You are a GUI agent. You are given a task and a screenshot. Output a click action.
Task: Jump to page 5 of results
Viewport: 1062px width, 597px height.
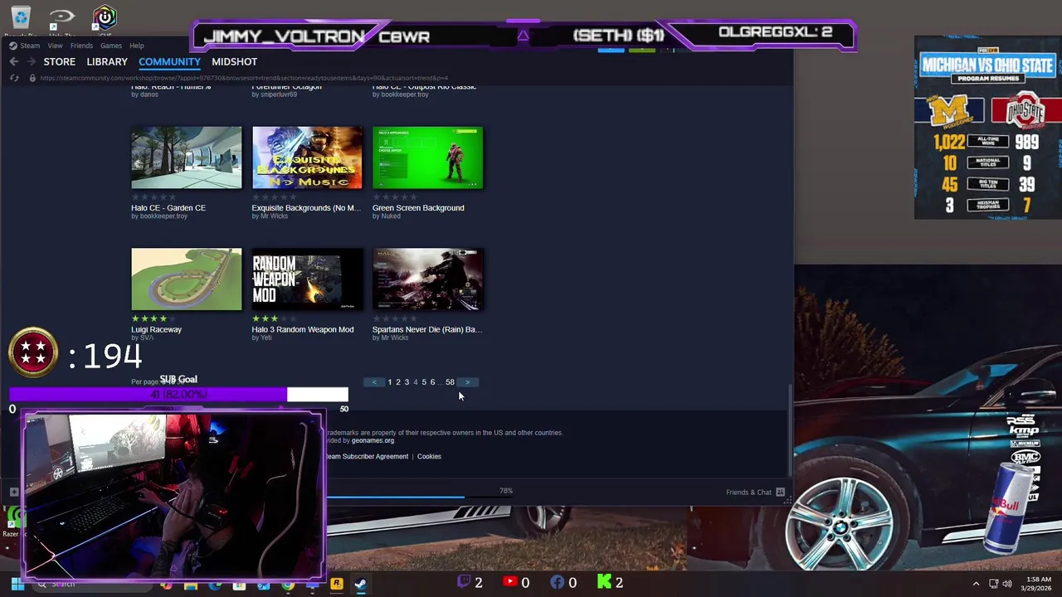pyautogui.click(x=424, y=382)
